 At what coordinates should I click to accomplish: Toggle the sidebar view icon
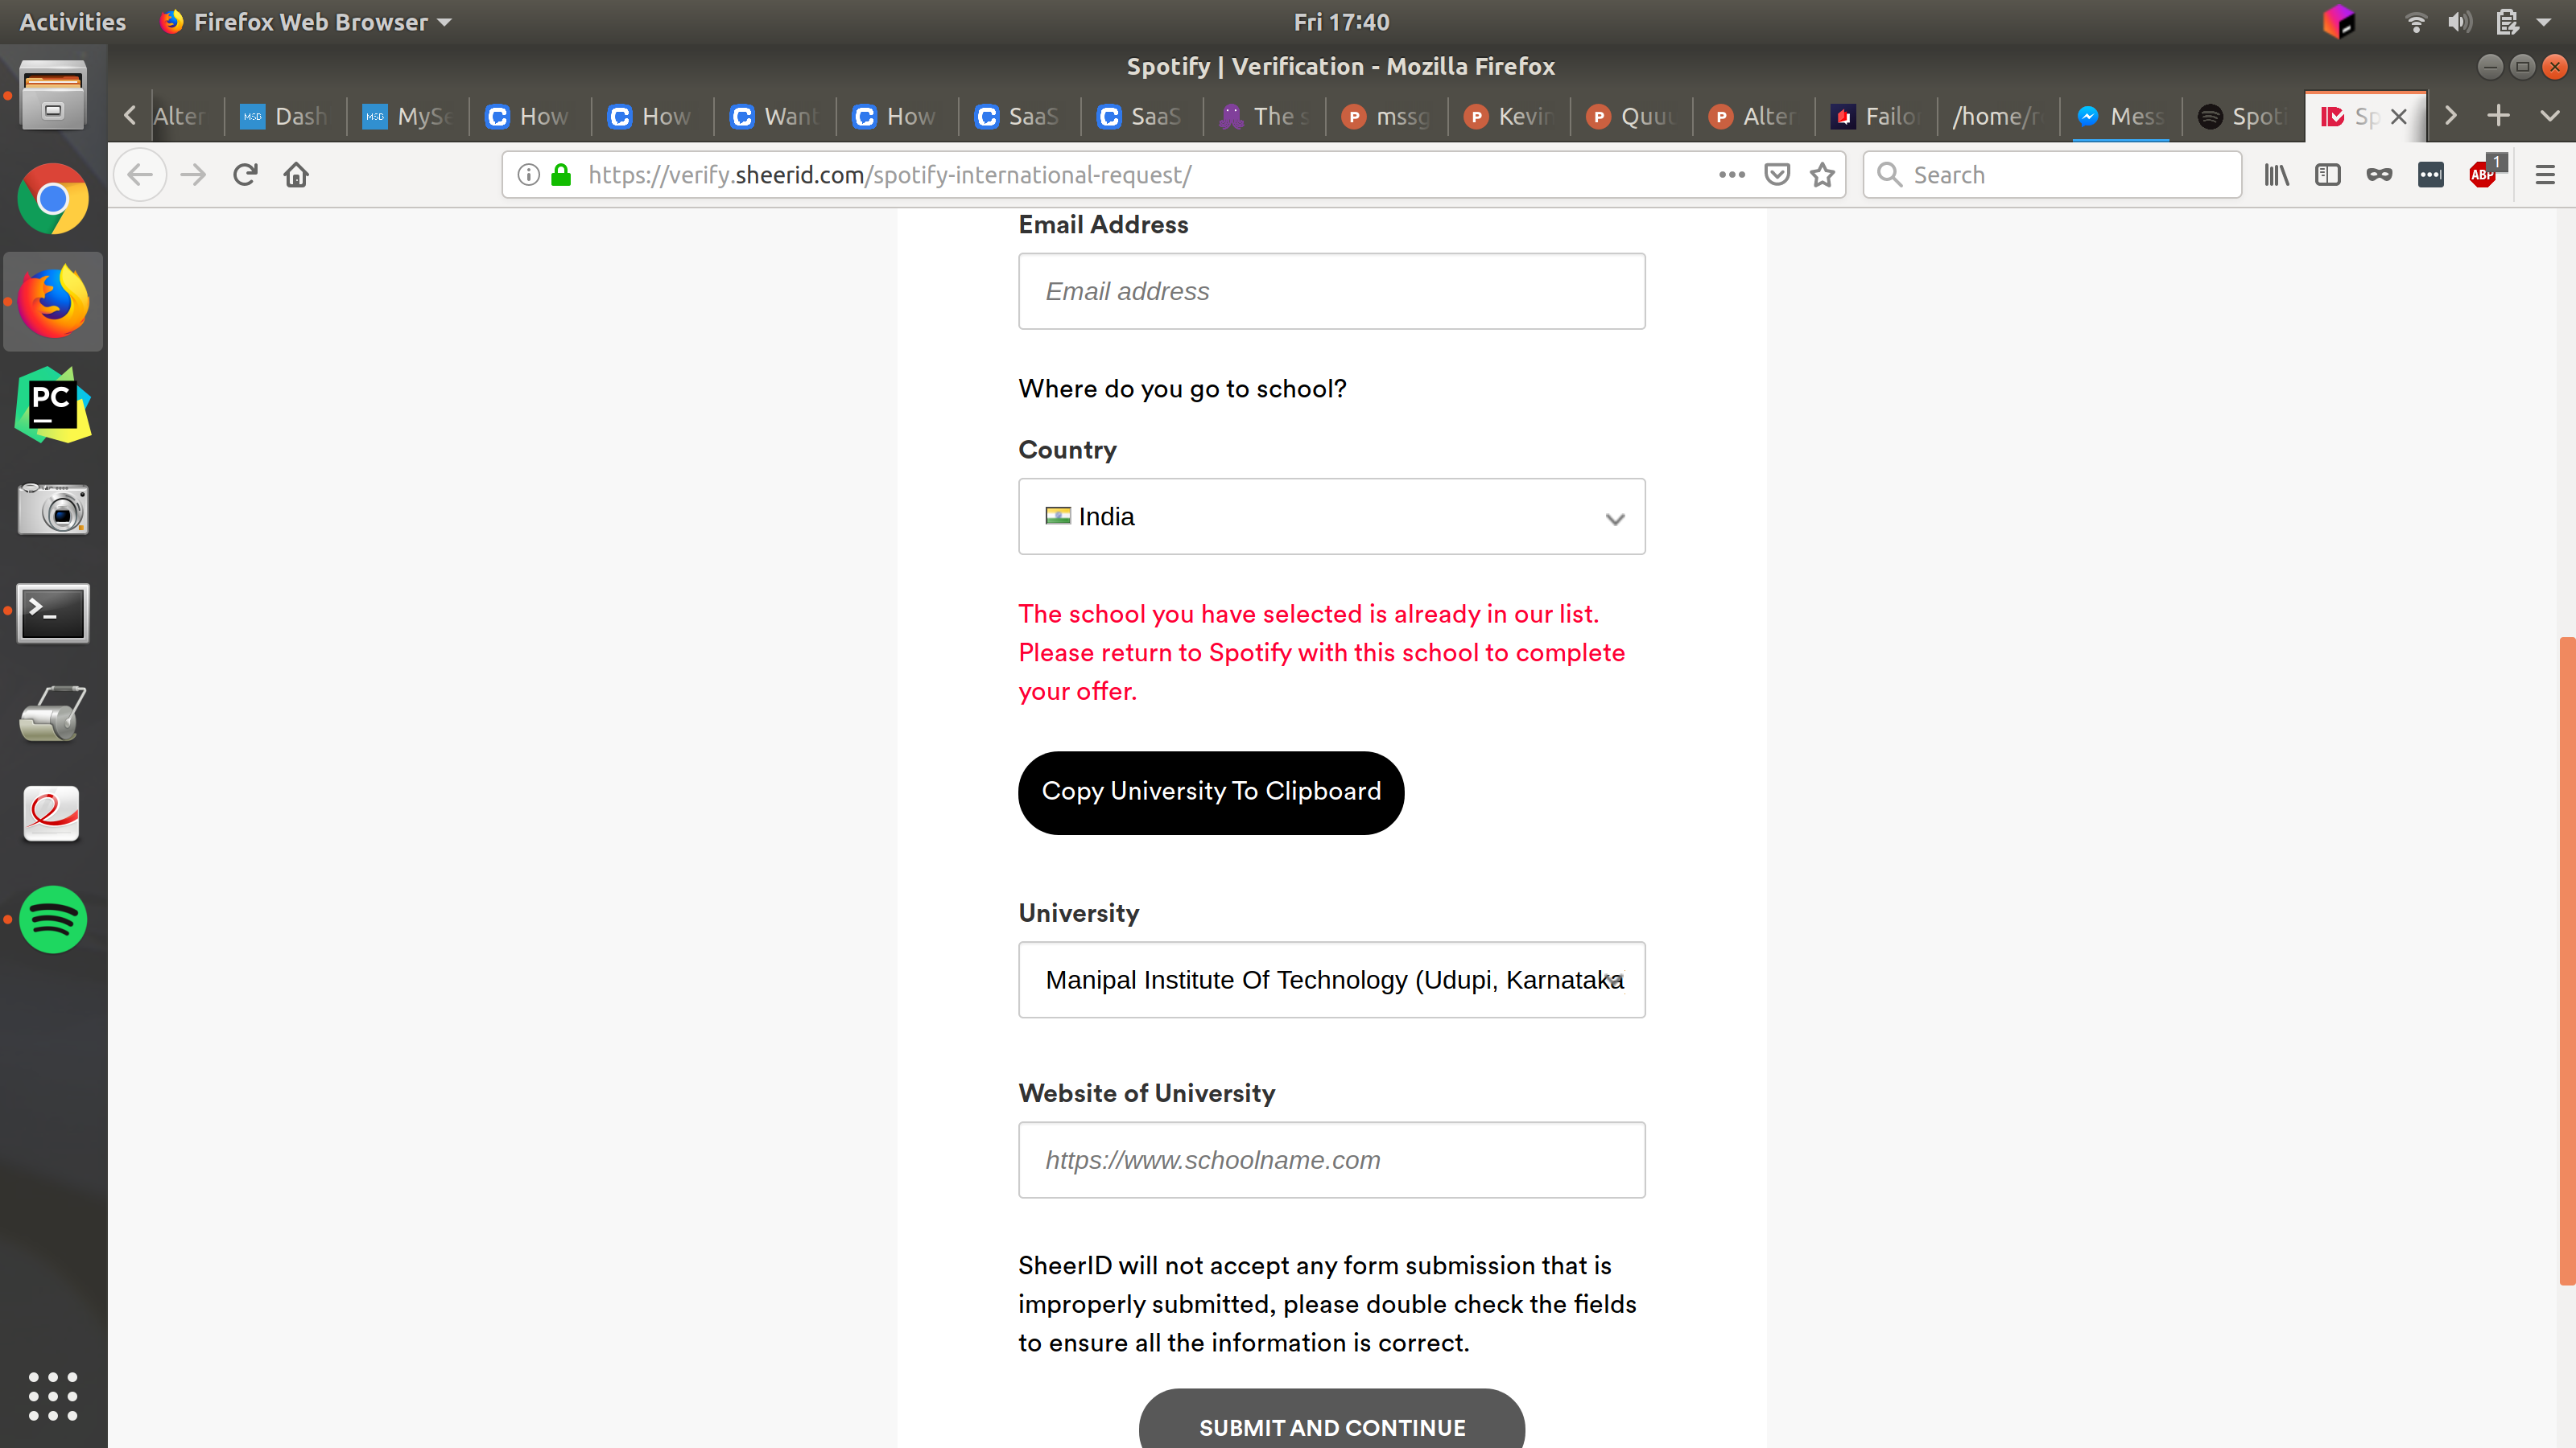(2328, 175)
